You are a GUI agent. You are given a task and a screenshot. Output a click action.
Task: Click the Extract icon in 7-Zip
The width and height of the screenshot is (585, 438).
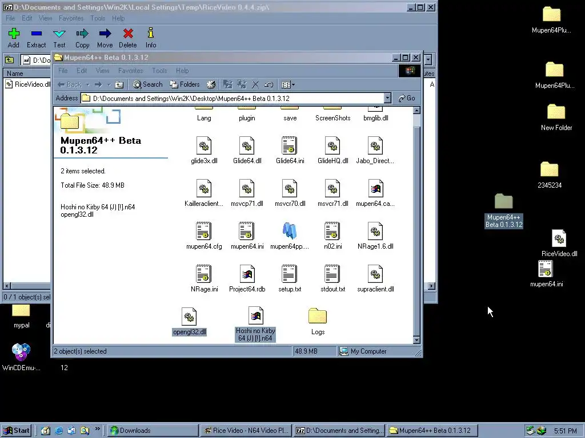[36, 38]
